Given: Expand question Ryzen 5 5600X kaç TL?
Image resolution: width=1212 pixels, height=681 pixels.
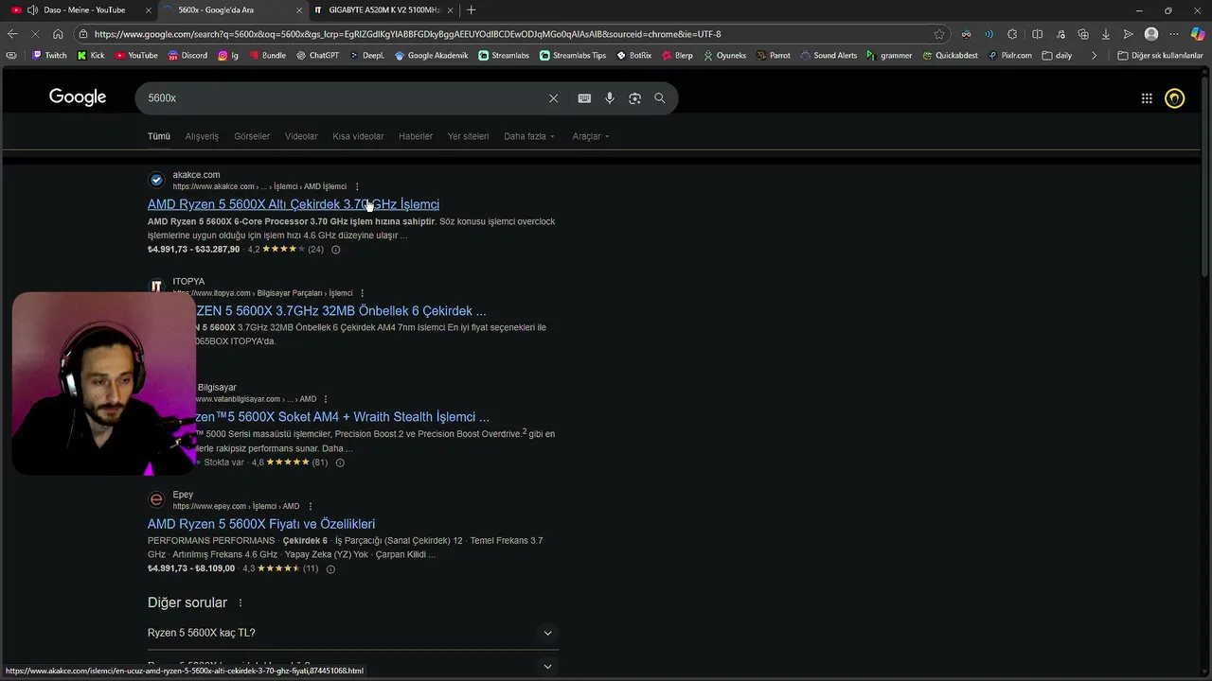Looking at the screenshot, I should (353, 633).
